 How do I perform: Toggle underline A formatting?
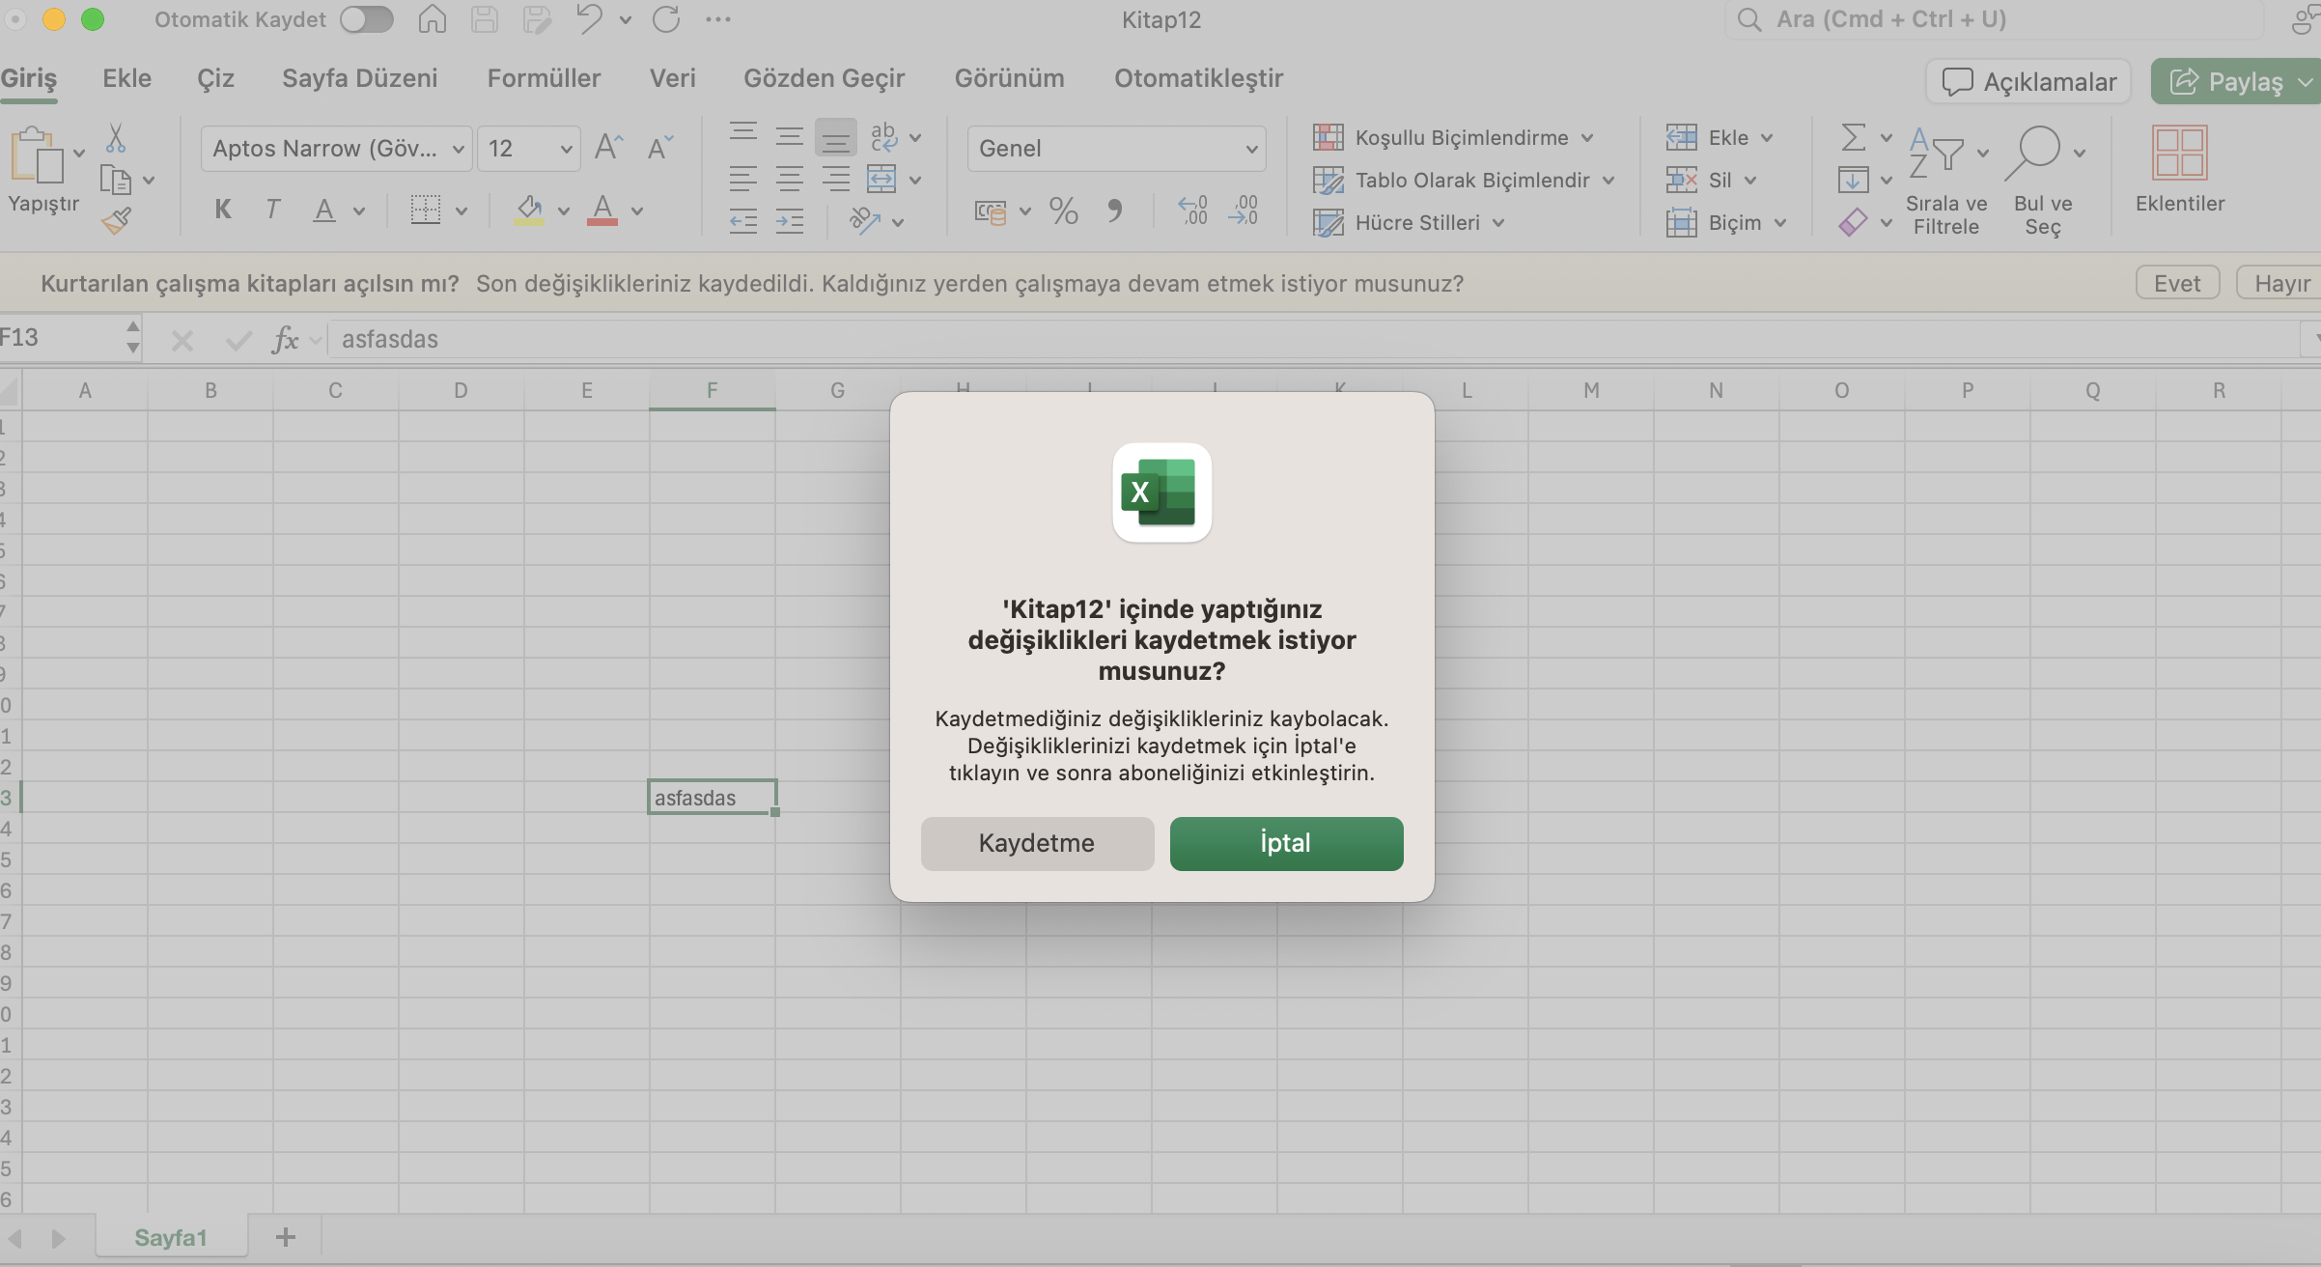(x=324, y=210)
